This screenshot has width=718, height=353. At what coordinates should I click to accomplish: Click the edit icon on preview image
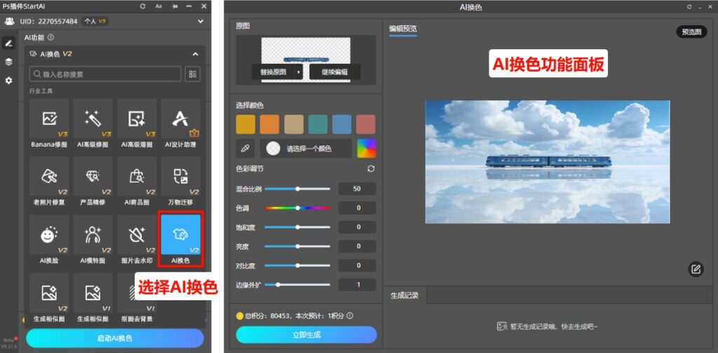tap(696, 269)
